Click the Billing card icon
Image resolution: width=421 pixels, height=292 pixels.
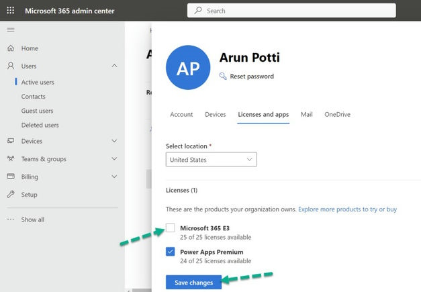pos(10,177)
